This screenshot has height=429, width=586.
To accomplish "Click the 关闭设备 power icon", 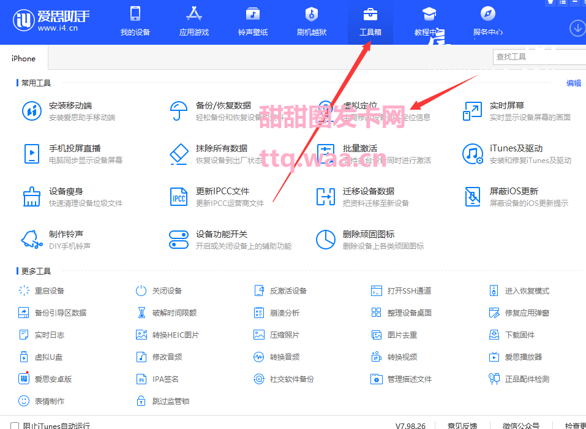I will pyautogui.click(x=141, y=290).
